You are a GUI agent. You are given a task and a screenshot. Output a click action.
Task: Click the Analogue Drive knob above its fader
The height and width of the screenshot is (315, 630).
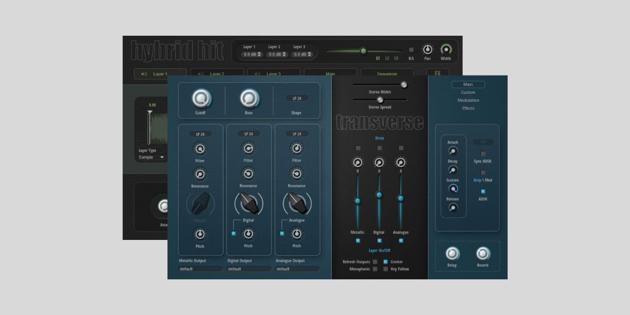point(401,163)
